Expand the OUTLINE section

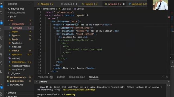click(6, 93)
